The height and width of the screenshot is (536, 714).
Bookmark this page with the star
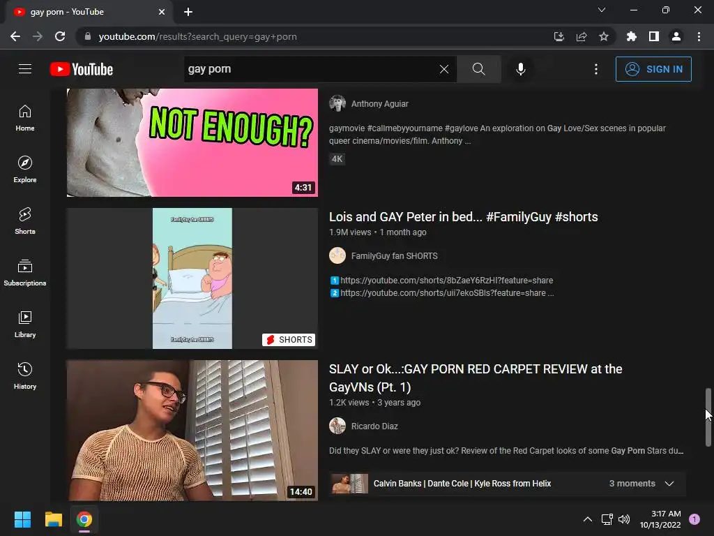[x=604, y=36]
